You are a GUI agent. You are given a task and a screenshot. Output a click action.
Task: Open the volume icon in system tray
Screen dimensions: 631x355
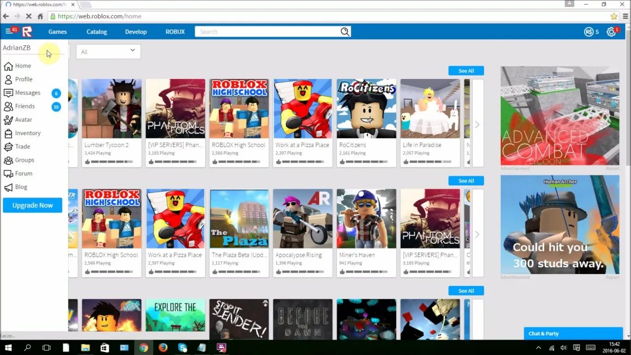point(562,348)
